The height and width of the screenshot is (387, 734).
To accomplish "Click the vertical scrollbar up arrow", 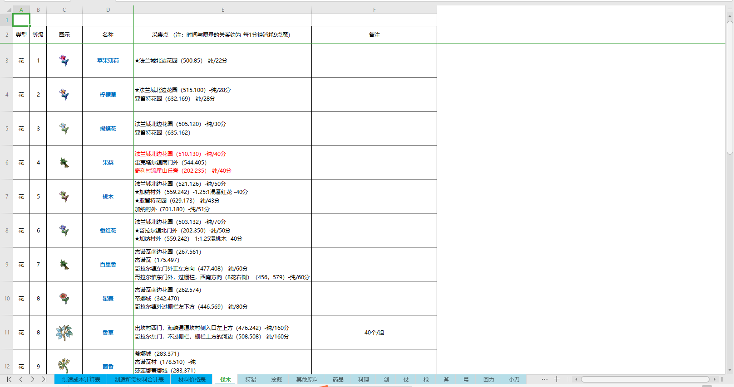I will coord(730,15).
